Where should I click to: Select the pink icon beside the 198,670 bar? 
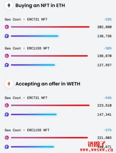pos(7,56)
